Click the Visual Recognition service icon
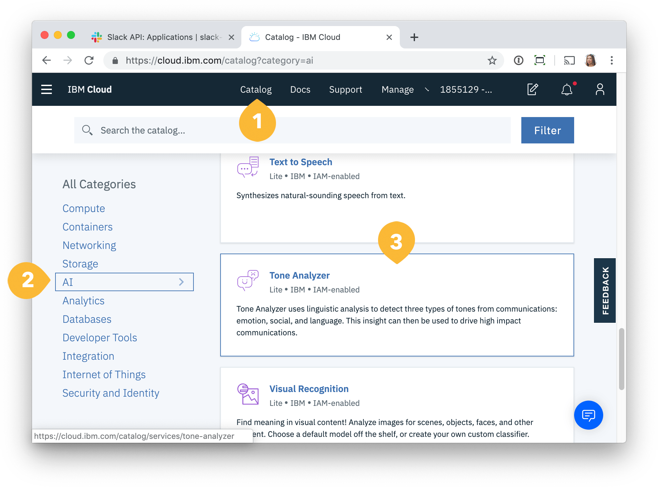This screenshot has height=487, width=658. coord(248,394)
